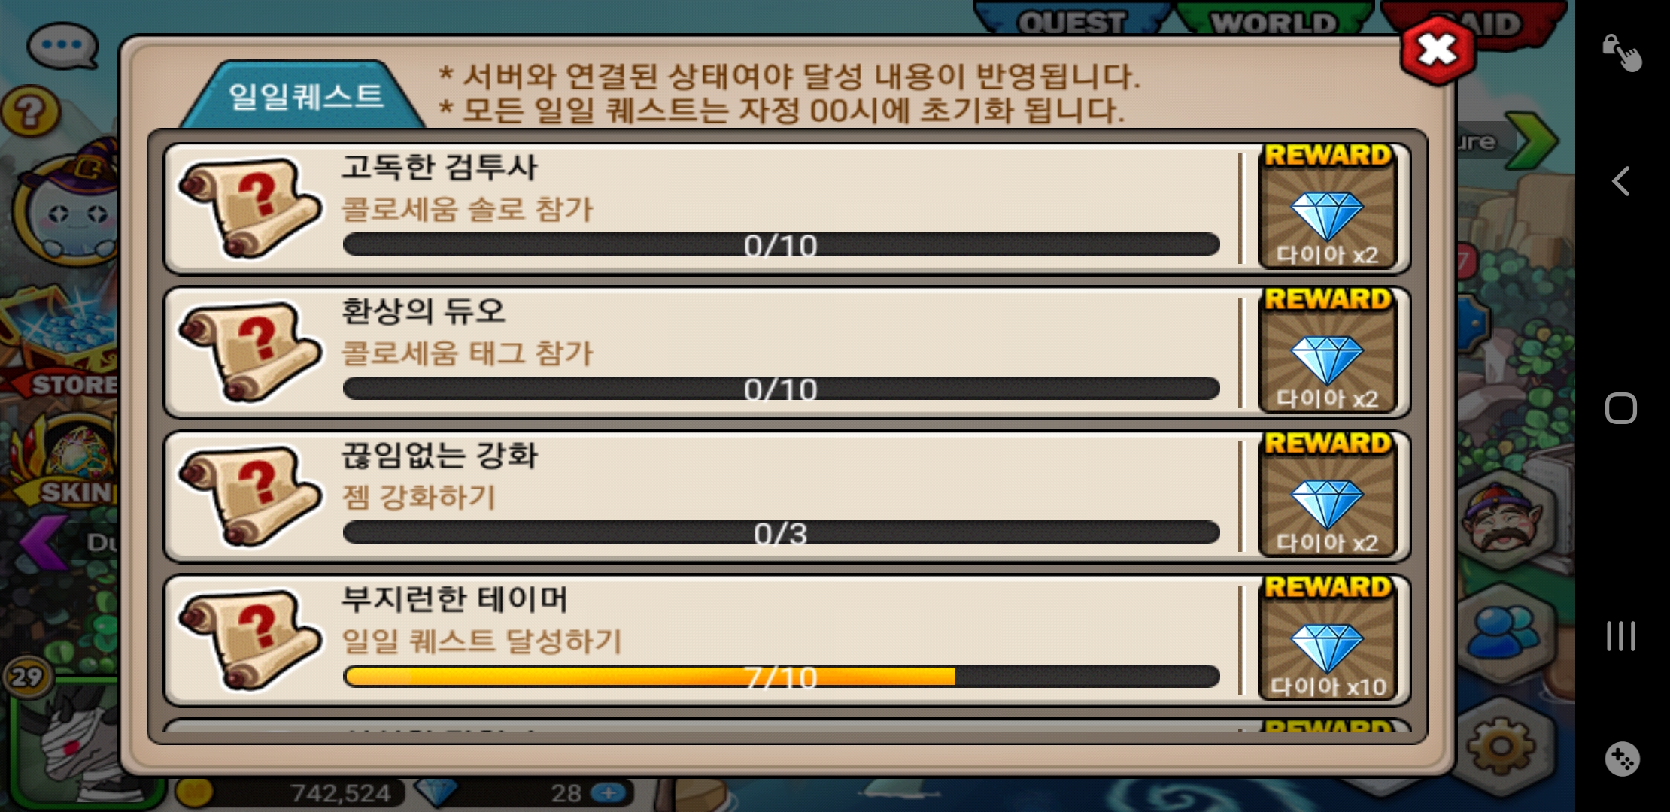Select the 끊임없는 강화 quest scroll

(x=250, y=496)
